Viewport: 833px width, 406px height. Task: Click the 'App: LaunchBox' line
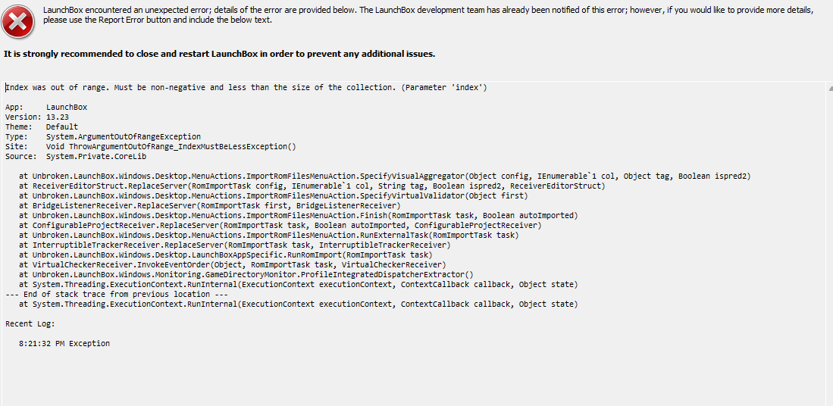pos(46,108)
